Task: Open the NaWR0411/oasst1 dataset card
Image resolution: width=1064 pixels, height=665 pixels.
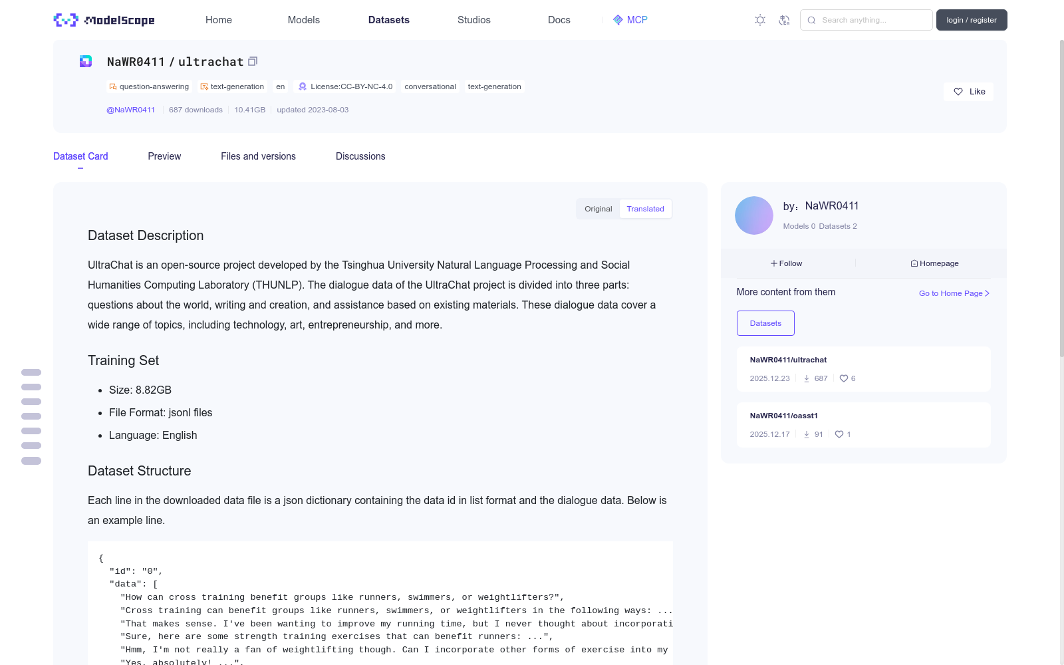Action: tap(863, 425)
